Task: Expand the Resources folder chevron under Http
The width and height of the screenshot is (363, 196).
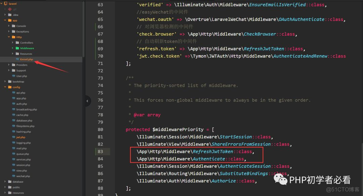Action: point(12,54)
